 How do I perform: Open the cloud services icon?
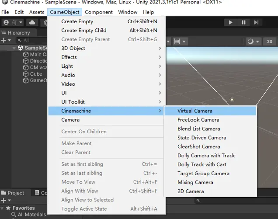click(x=32, y=23)
